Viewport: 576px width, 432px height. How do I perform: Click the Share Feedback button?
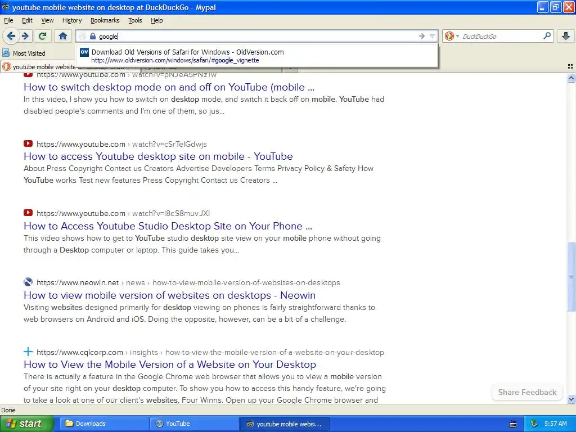(527, 392)
